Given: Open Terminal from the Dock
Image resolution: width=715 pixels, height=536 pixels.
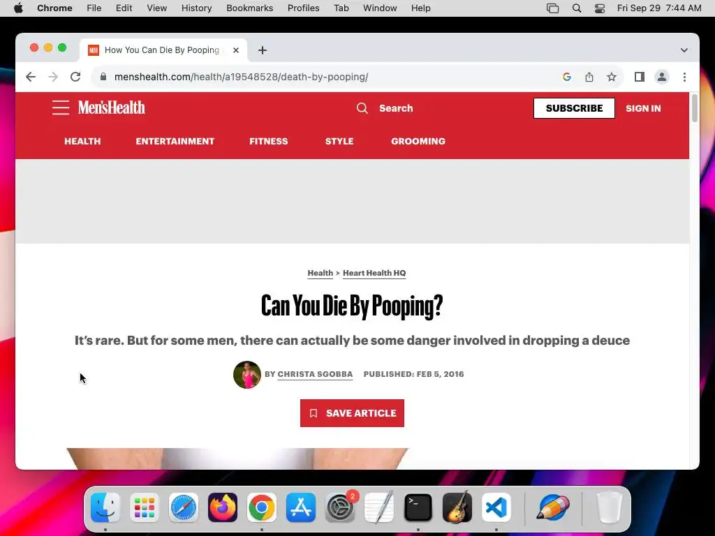Looking at the screenshot, I should [x=418, y=507].
